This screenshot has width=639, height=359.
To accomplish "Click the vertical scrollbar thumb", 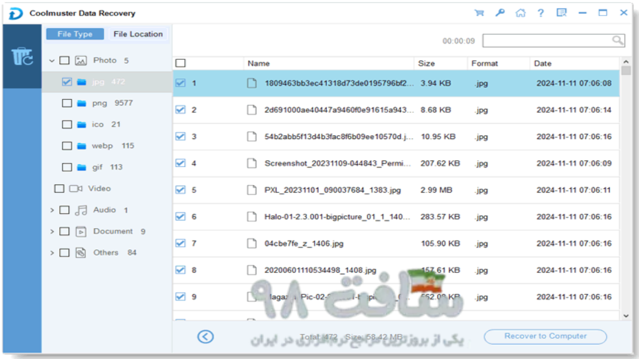I will [626, 70].
